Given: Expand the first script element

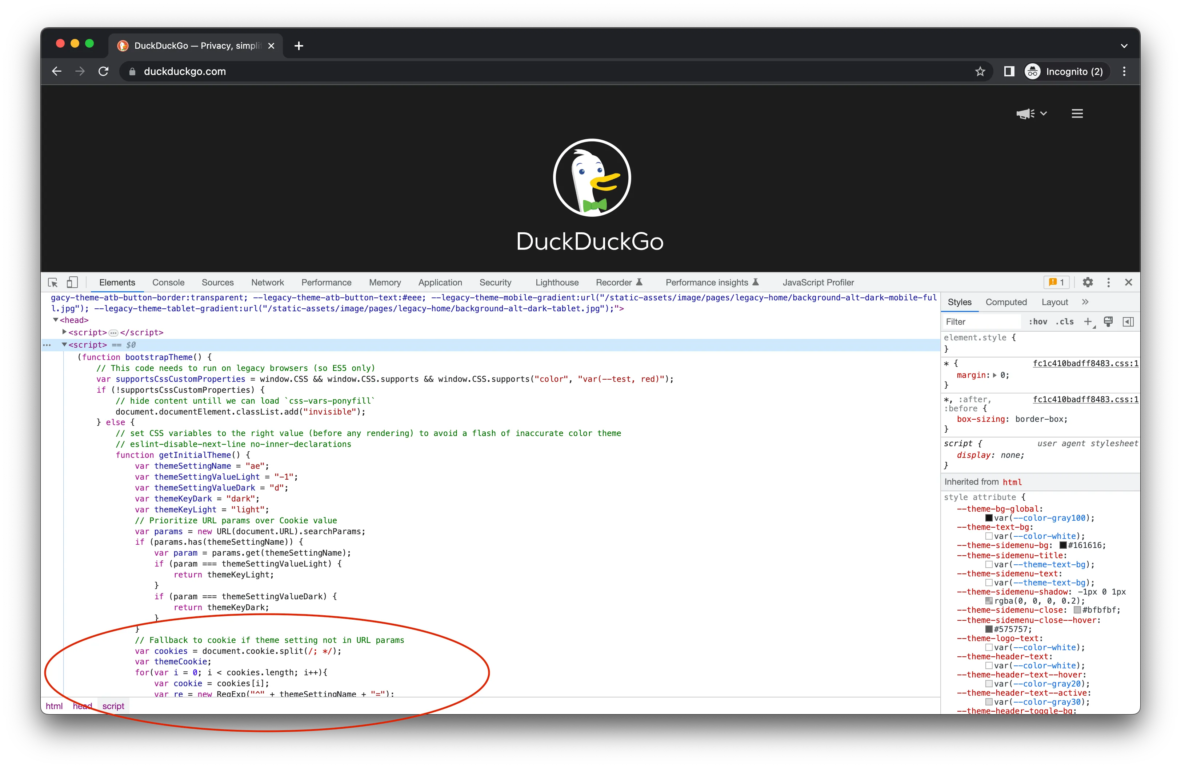Looking at the screenshot, I should tap(65, 332).
